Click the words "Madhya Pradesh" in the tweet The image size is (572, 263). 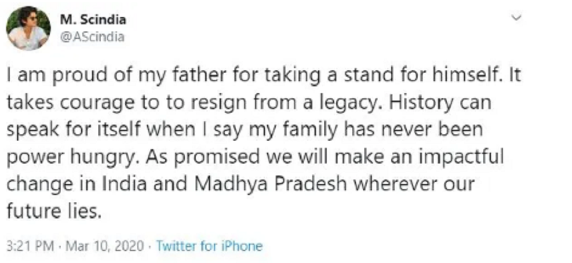coord(271,185)
